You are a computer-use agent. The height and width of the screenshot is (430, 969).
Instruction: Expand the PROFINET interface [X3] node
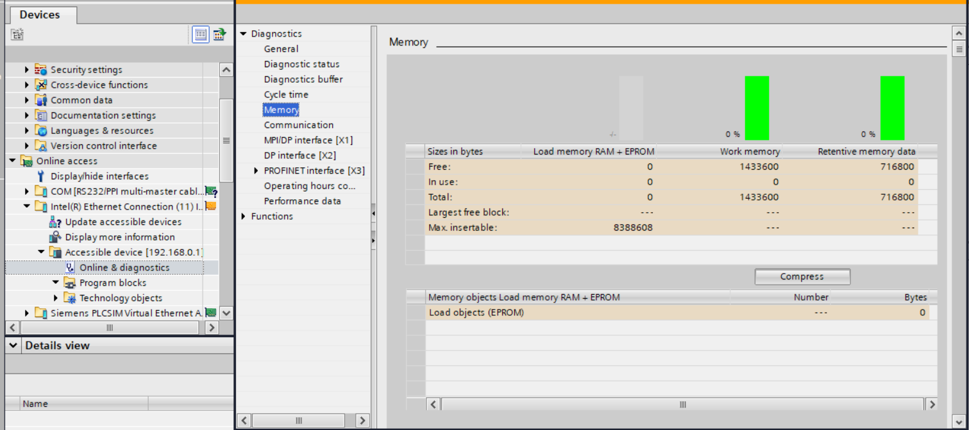pyautogui.click(x=257, y=170)
